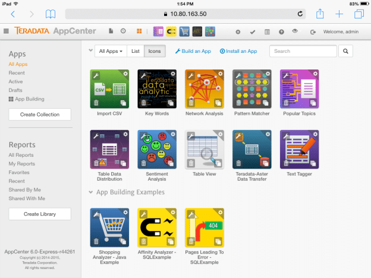371x278 pixels.
Task: Click the gear icon on Key Words tile
Action: tap(172, 74)
